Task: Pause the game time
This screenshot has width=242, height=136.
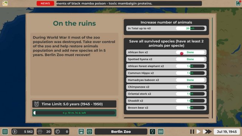Action: pyautogui.click(x=192, y=131)
